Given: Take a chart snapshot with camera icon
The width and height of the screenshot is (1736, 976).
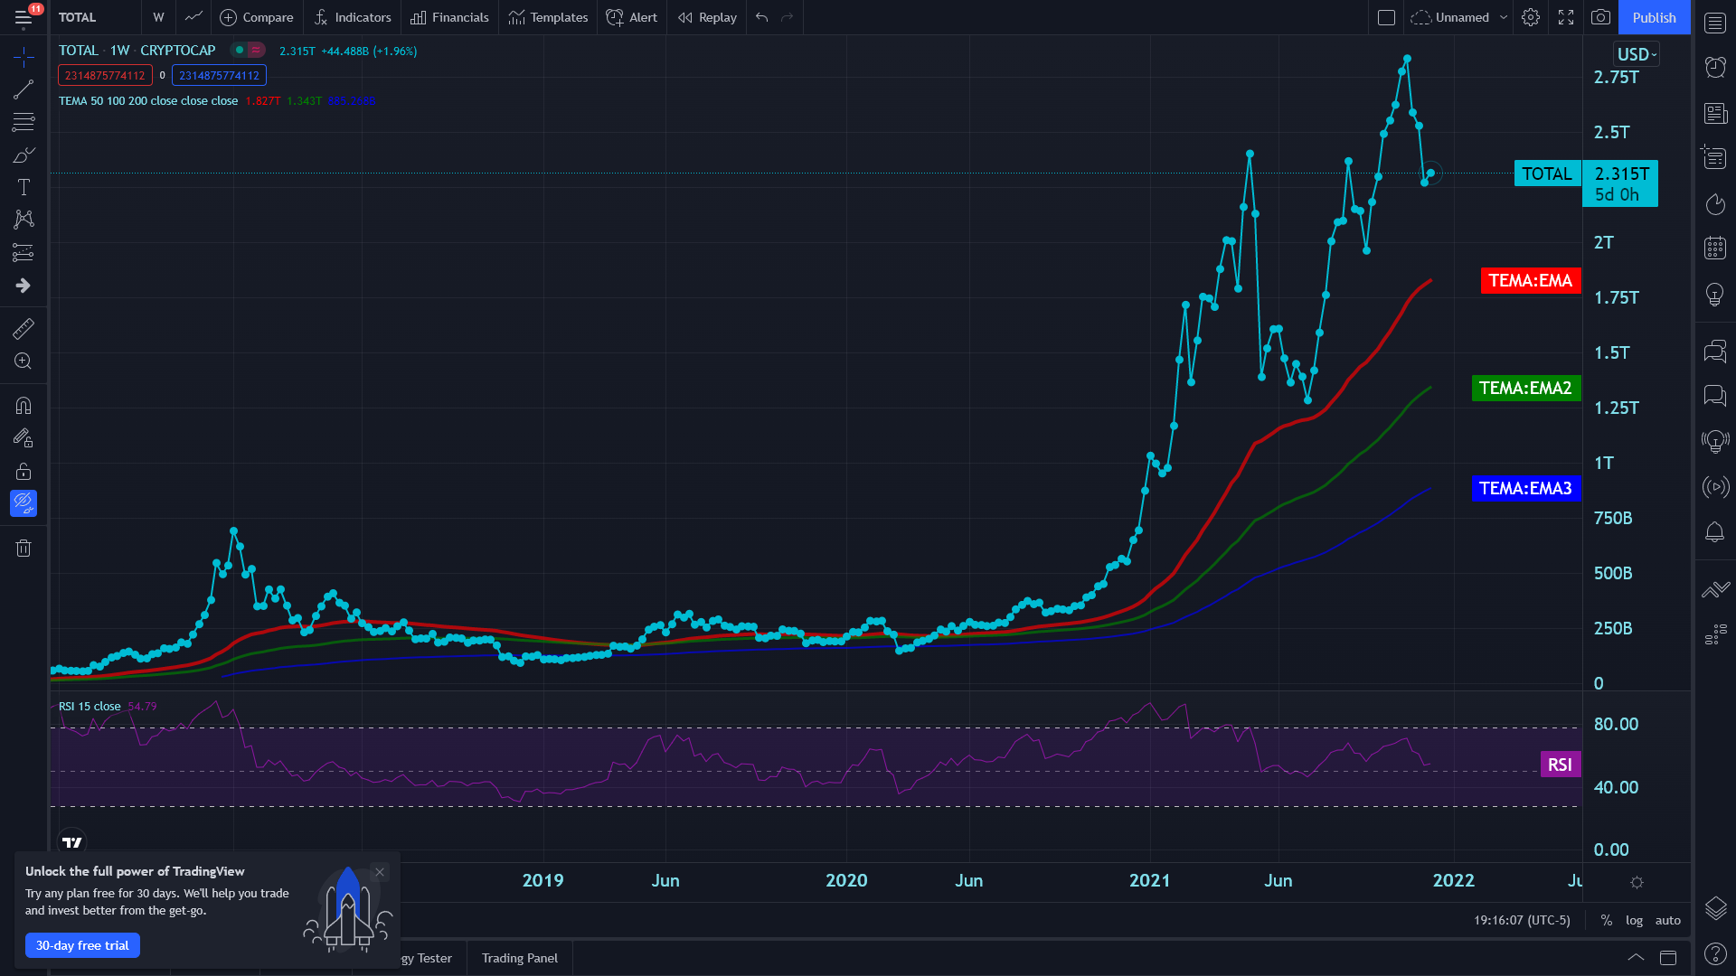Looking at the screenshot, I should 1600,17.
